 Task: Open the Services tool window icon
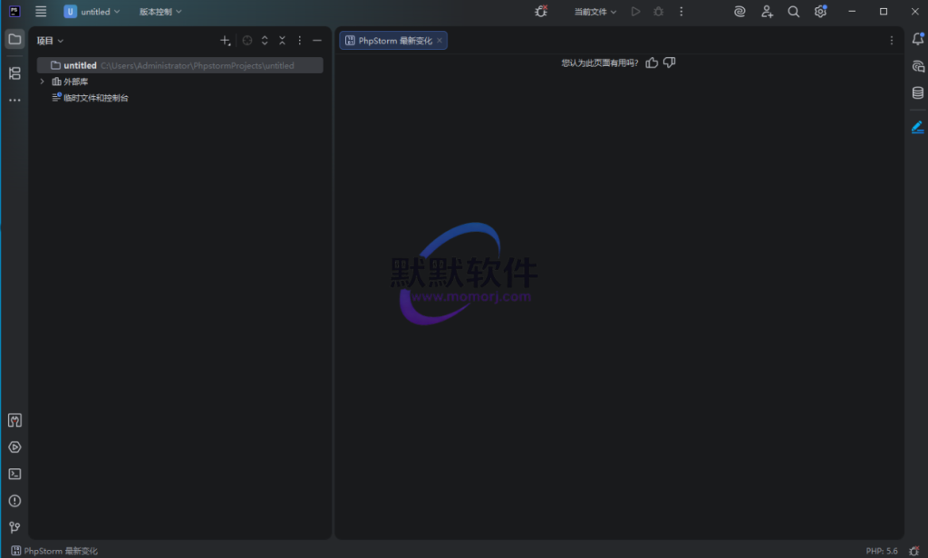pyautogui.click(x=14, y=447)
